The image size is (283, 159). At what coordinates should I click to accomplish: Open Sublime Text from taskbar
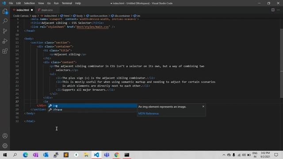(x=66, y=155)
